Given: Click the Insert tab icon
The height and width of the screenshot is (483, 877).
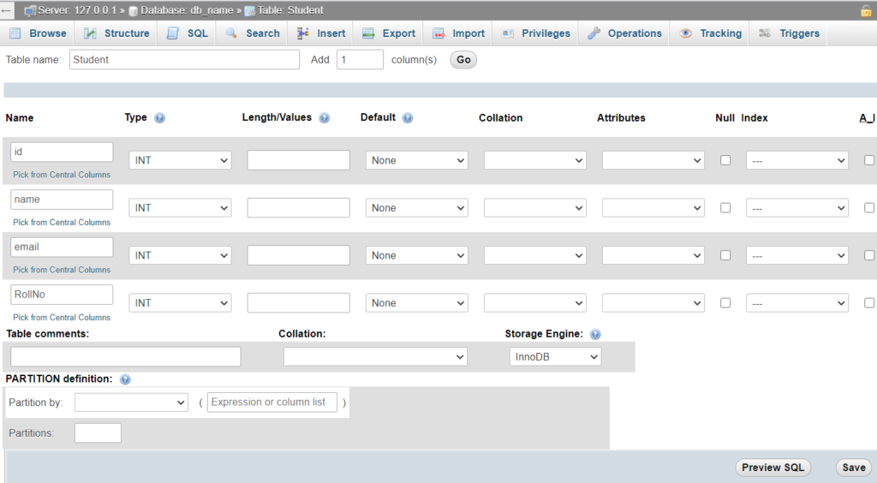Looking at the screenshot, I should point(302,33).
